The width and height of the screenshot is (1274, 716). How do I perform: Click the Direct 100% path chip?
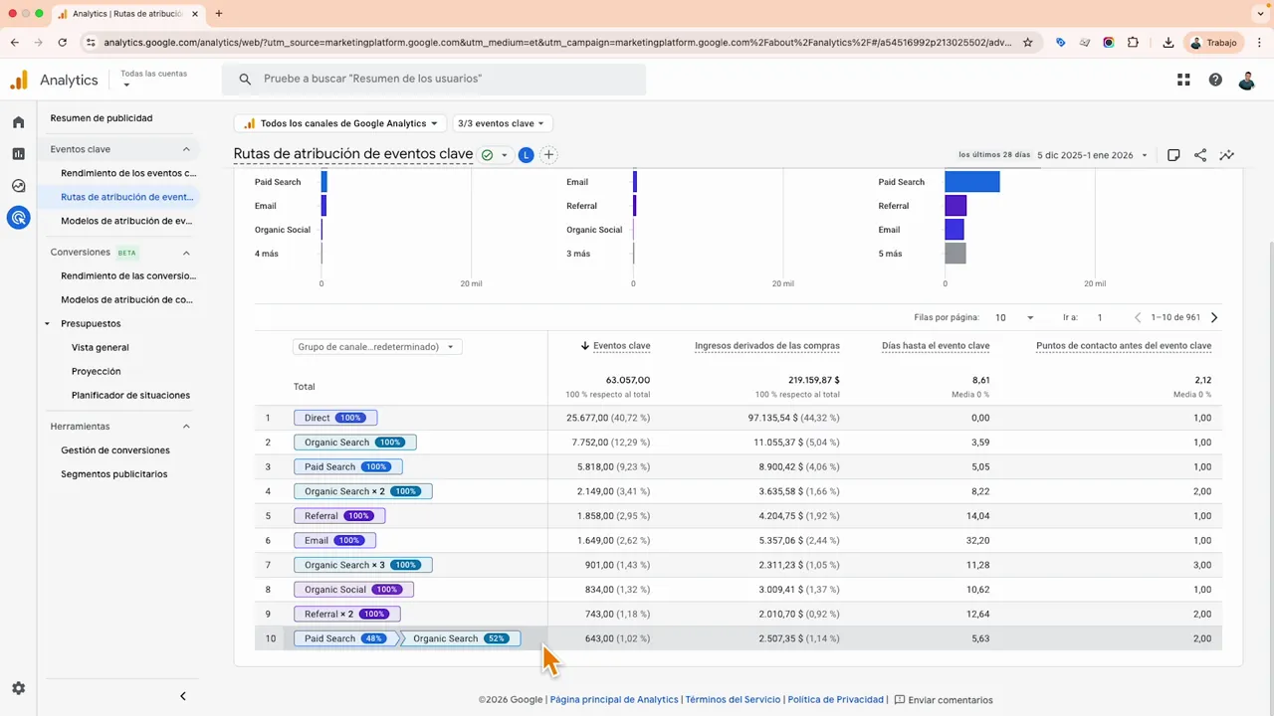[335, 419]
